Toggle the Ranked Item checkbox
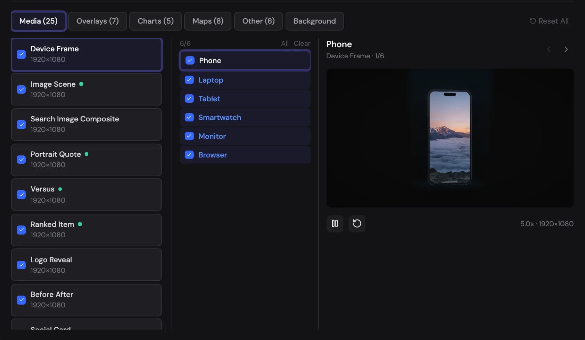Image resolution: width=585 pixels, height=340 pixels. point(21,230)
